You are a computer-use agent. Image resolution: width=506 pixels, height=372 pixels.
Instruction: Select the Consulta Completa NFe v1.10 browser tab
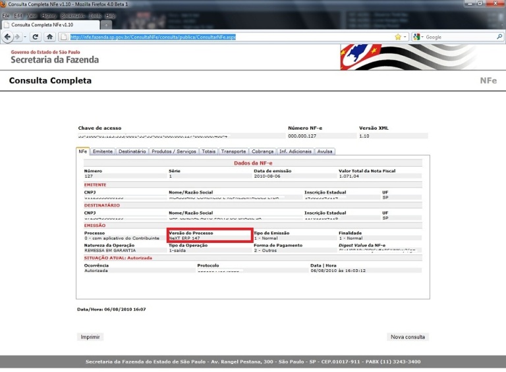pyautogui.click(x=51, y=25)
